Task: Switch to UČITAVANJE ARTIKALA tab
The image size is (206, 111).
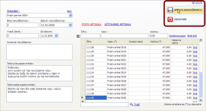Action: (x=118, y=24)
